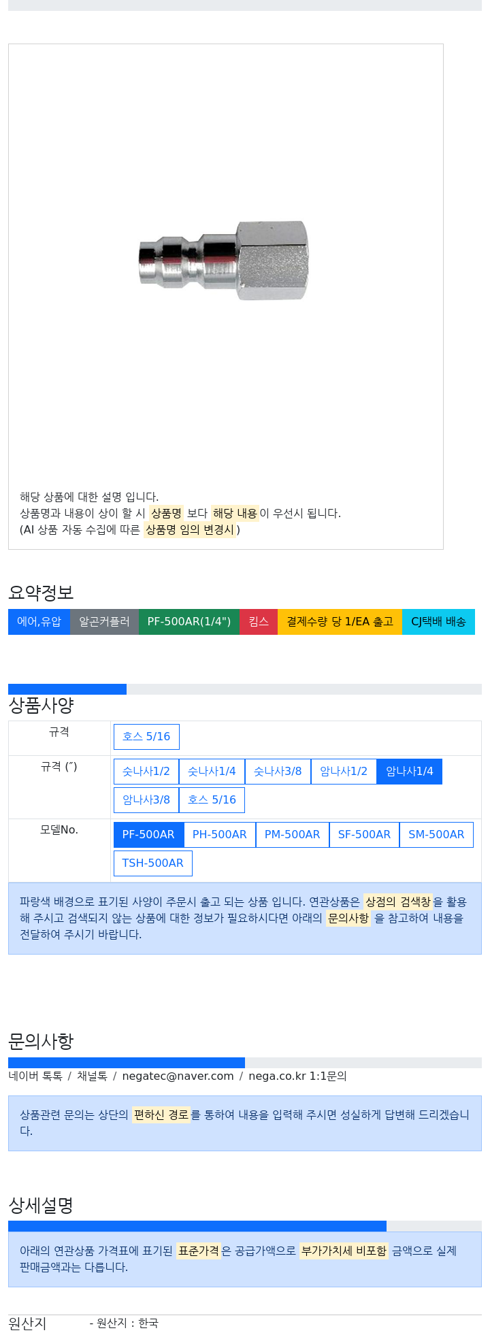Select the first 호스 5/16 spec option

pyautogui.click(x=146, y=737)
